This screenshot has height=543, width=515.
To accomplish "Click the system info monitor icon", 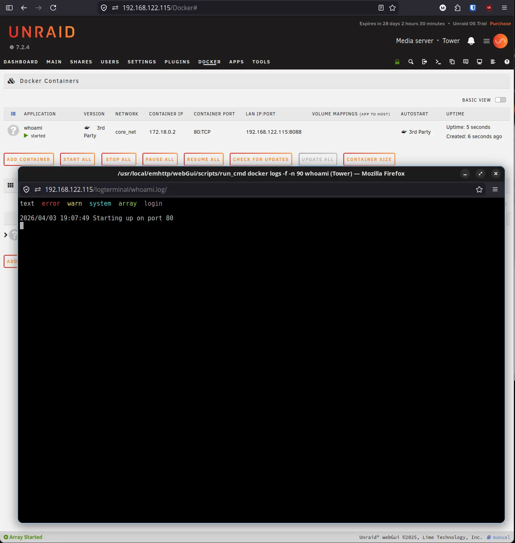I will (479, 62).
